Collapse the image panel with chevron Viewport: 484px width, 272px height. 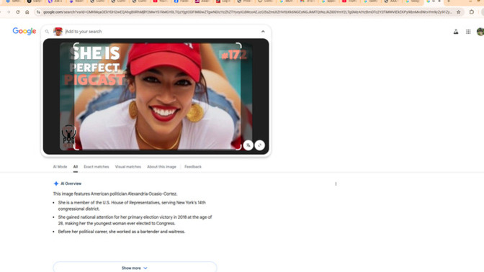point(263,32)
